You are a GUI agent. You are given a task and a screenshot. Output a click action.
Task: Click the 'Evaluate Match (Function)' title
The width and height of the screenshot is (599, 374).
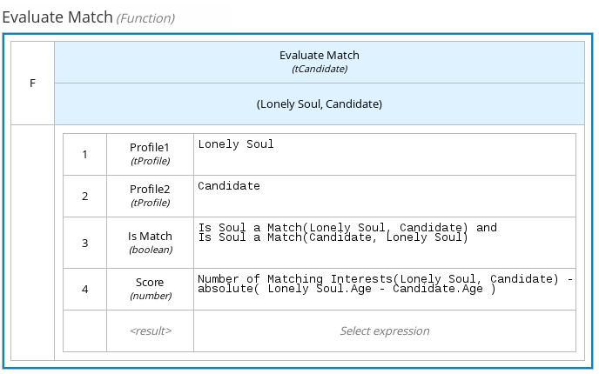[88, 17]
